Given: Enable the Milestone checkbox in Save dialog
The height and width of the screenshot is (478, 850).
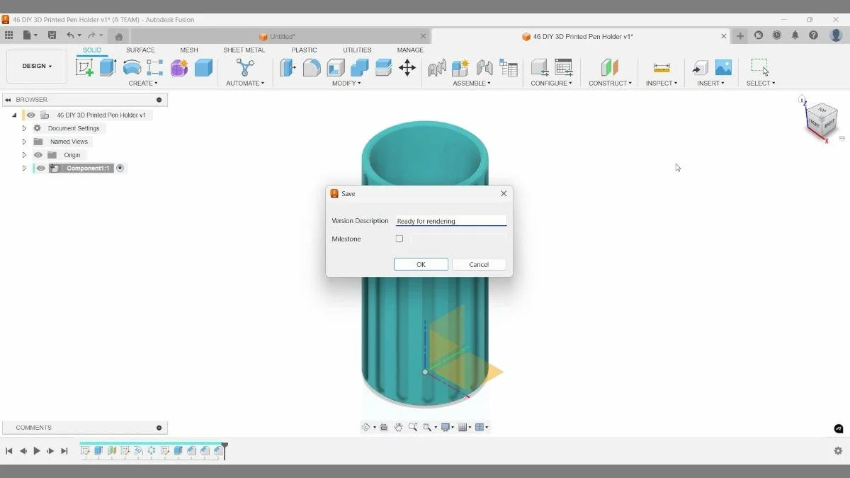Looking at the screenshot, I should [399, 239].
